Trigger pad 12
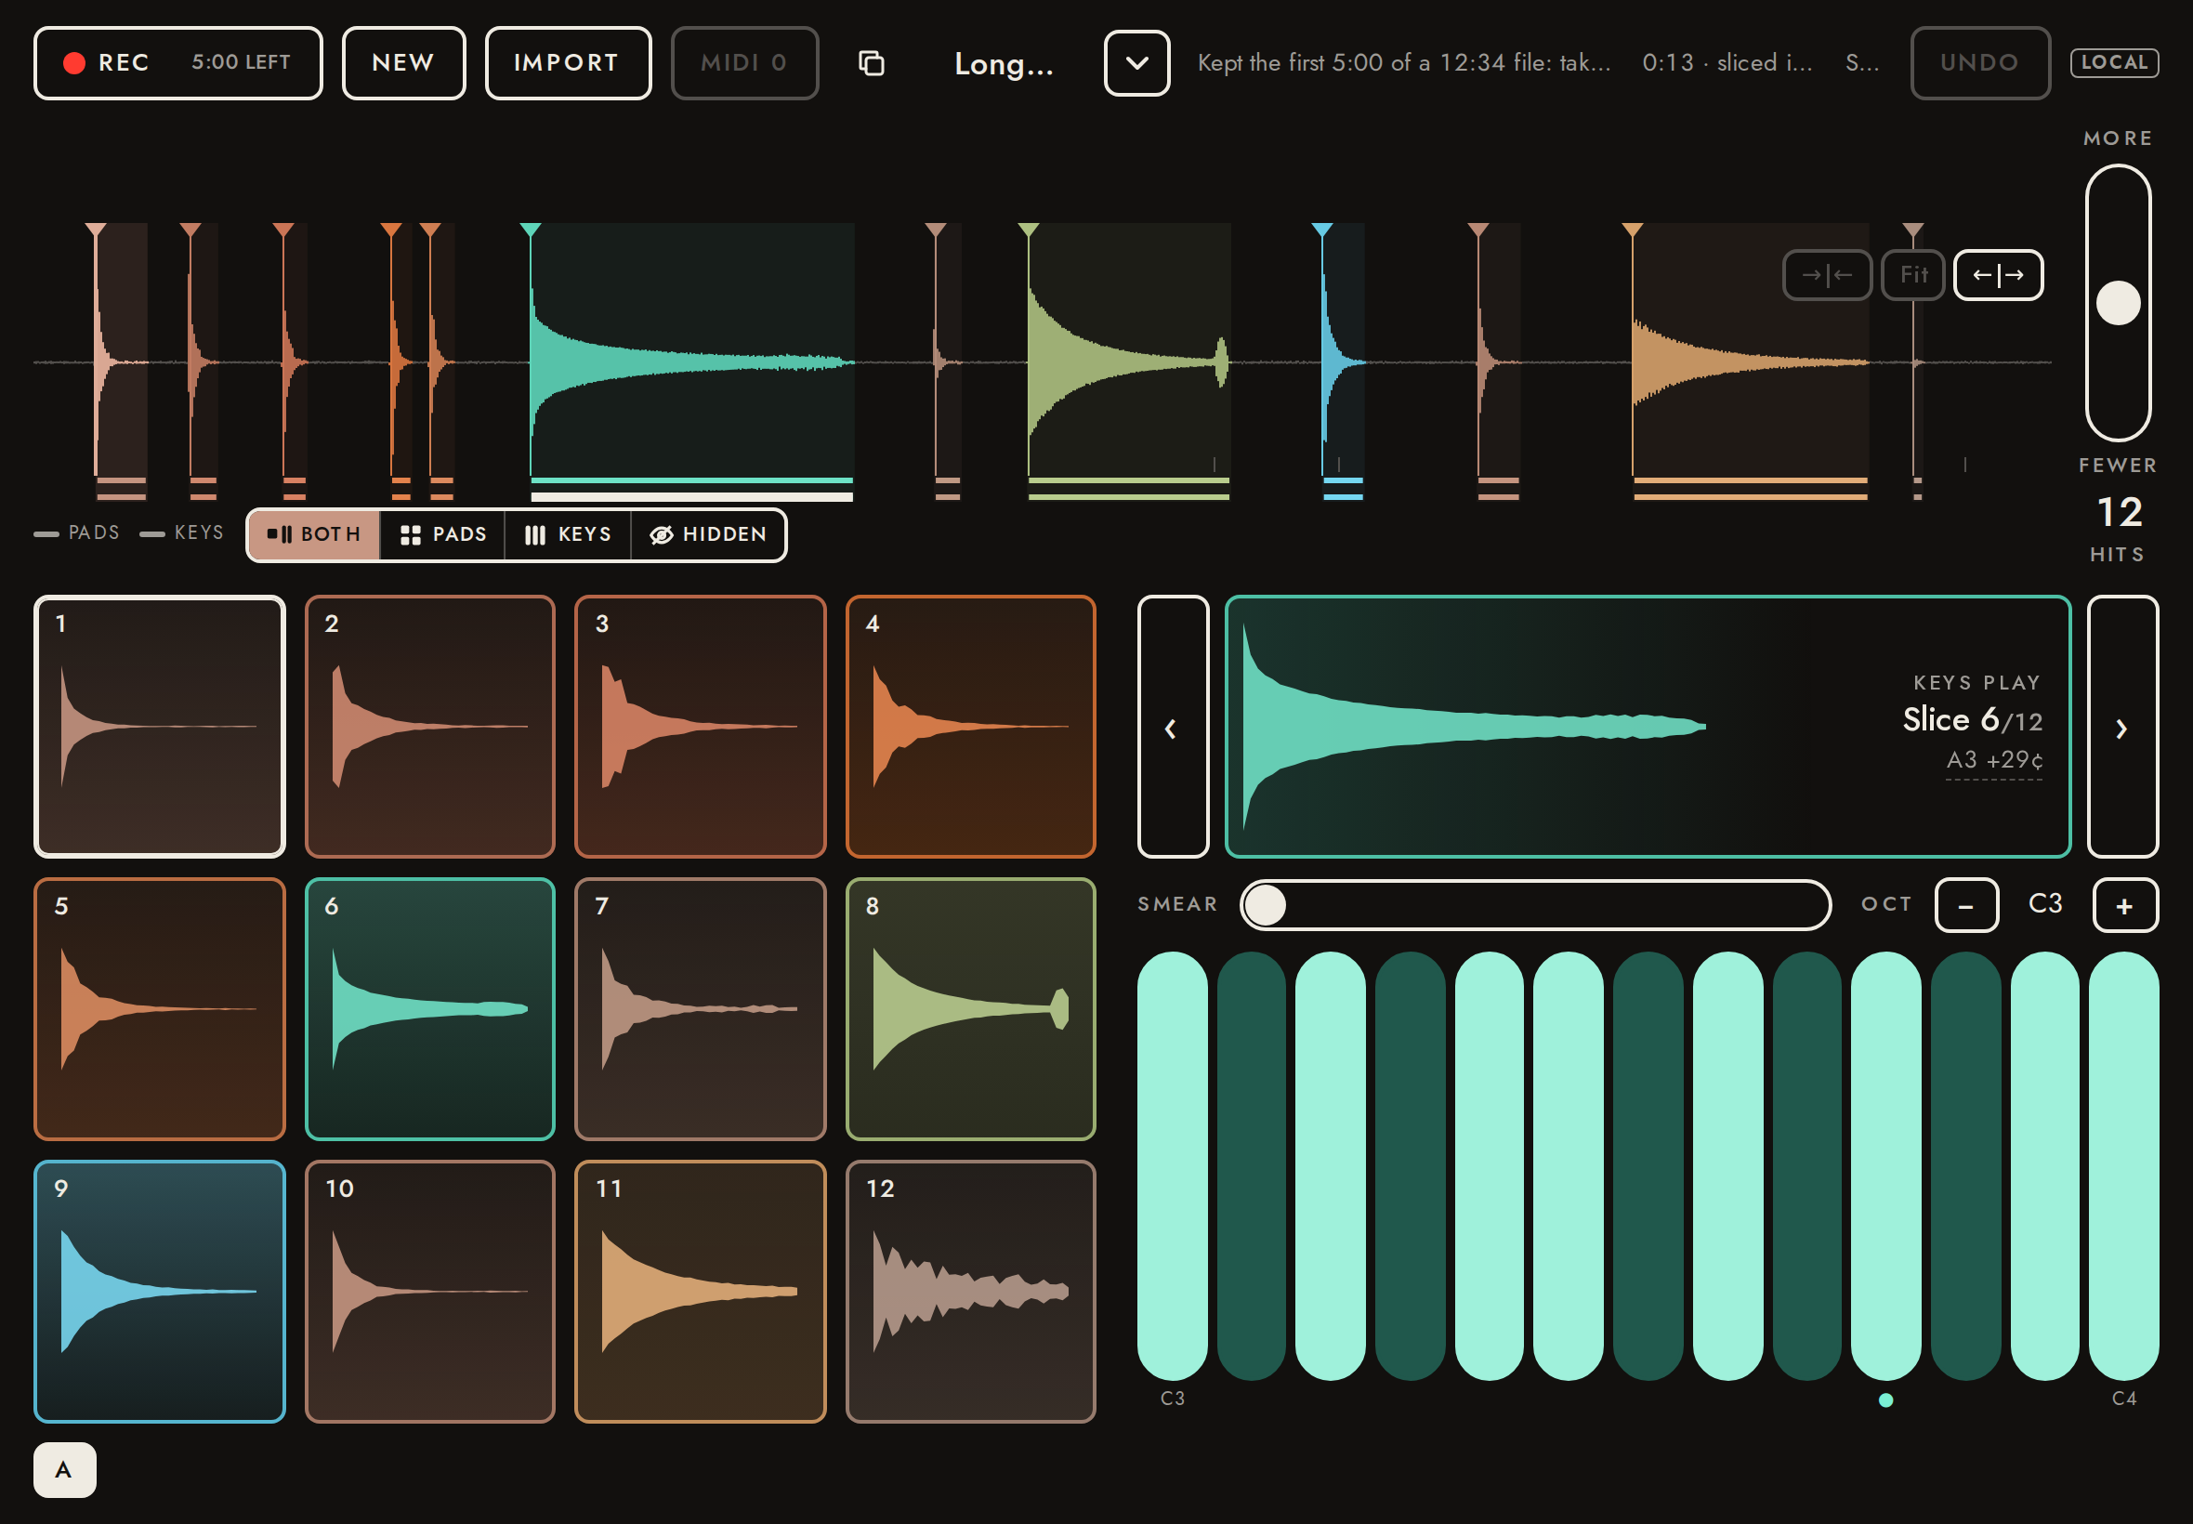This screenshot has height=1524, width=2193. tap(970, 1292)
